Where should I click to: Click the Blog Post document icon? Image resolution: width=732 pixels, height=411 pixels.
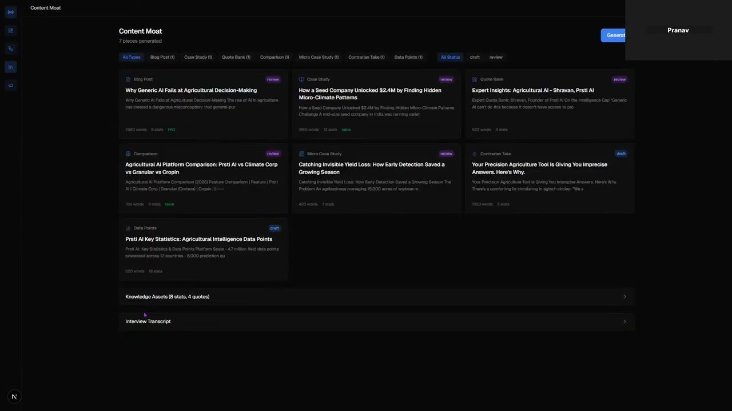[128, 79]
